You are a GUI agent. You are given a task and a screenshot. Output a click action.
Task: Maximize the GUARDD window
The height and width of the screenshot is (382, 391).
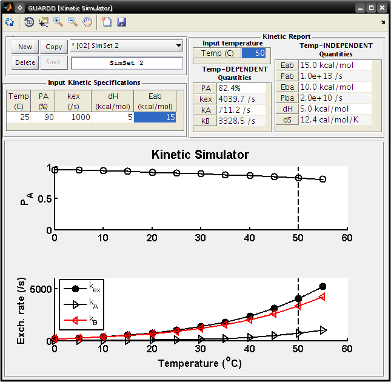[x=371, y=8]
